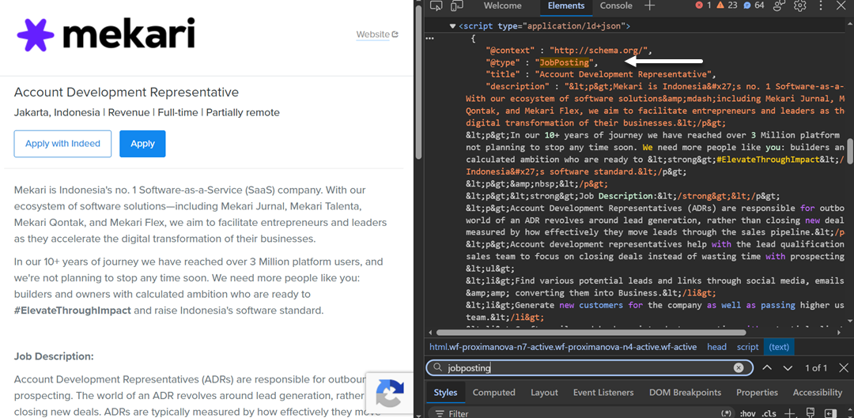
Task: Open the Event Listeners tab
Action: click(603, 393)
